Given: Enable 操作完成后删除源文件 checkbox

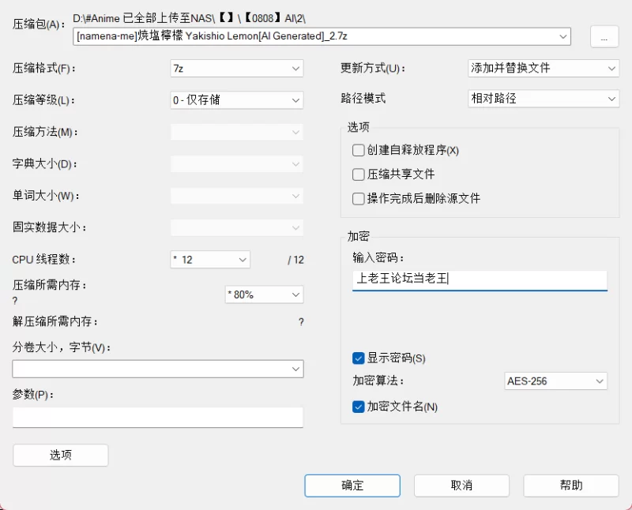Looking at the screenshot, I should pyautogui.click(x=359, y=199).
